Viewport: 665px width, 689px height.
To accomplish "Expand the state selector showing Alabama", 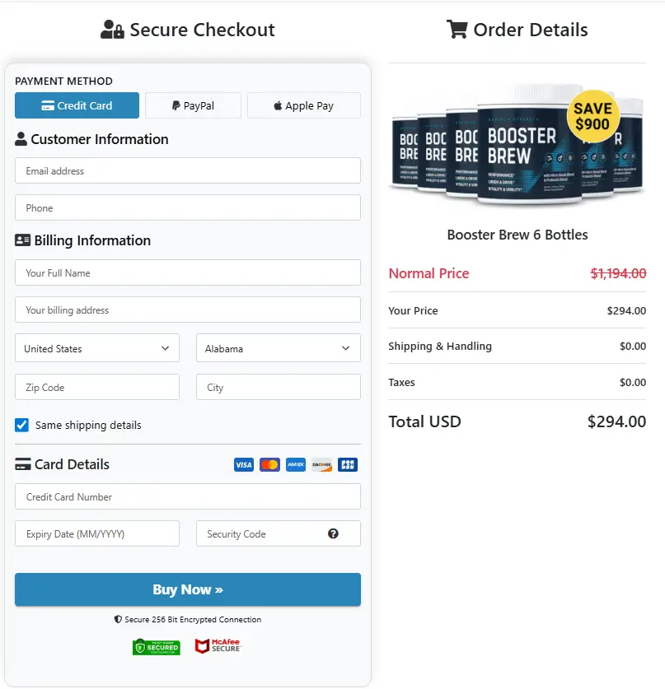I will point(278,347).
